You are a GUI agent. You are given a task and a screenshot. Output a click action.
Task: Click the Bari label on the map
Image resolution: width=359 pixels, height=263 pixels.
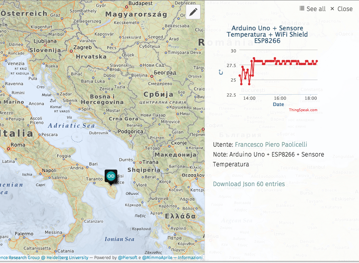pos(93,164)
